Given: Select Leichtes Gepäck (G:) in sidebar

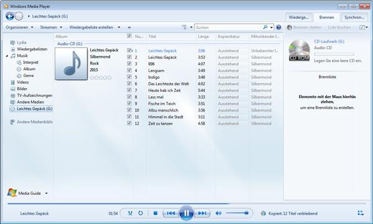Looking at the screenshot, I should [31, 109].
